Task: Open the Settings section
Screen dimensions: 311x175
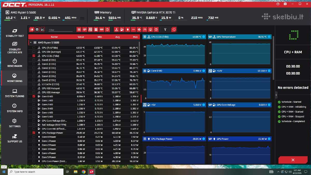Action: [15, 123]
